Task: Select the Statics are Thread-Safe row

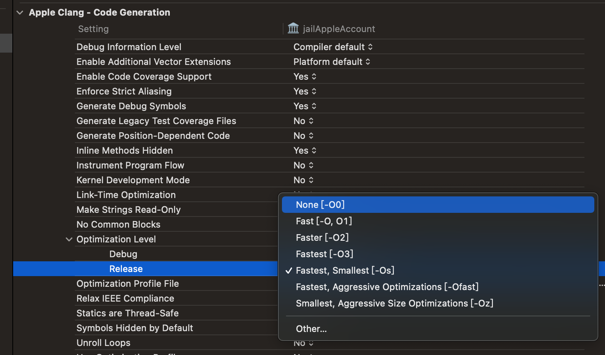Action: 127,313
